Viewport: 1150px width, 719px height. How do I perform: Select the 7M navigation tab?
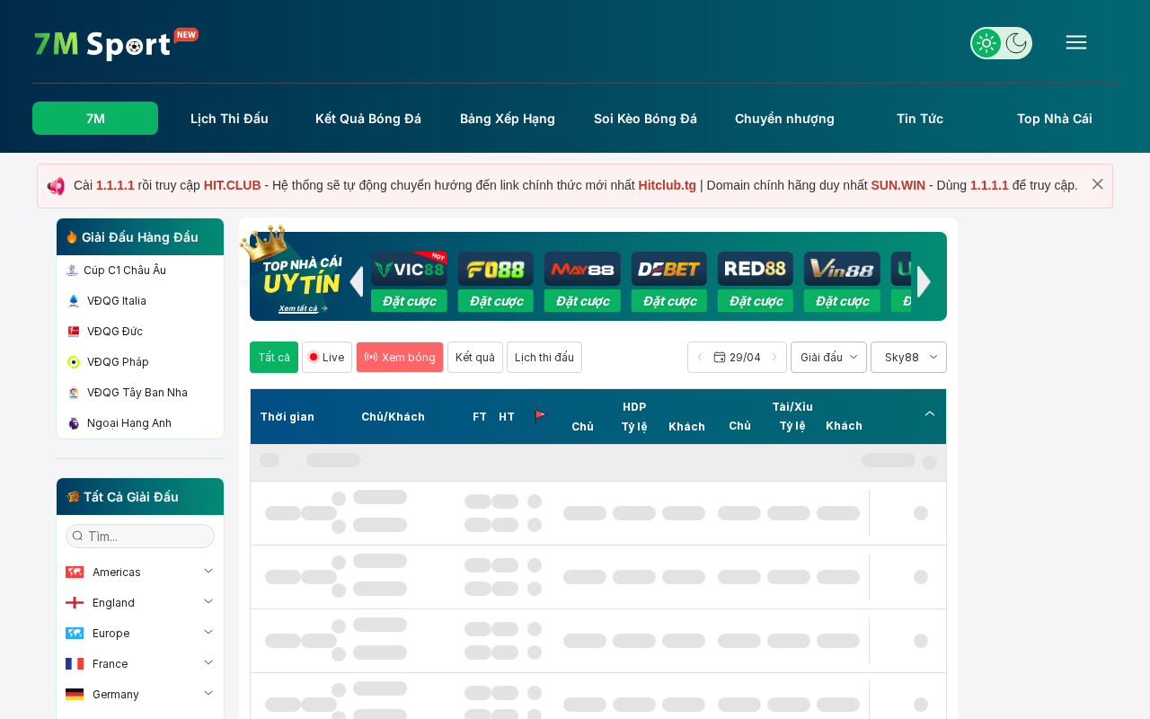pyautogui.click(x=95, y=119)
